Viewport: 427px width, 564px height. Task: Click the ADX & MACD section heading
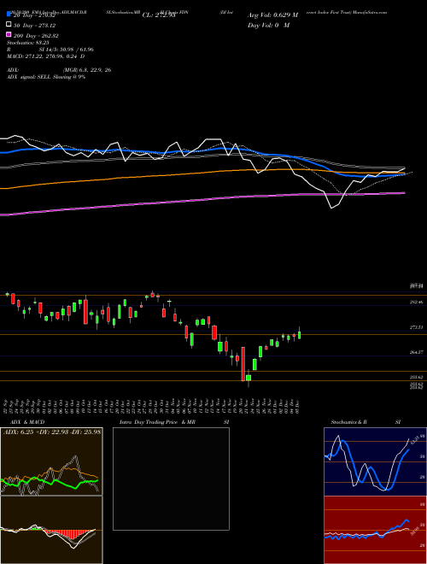(27, 422)
